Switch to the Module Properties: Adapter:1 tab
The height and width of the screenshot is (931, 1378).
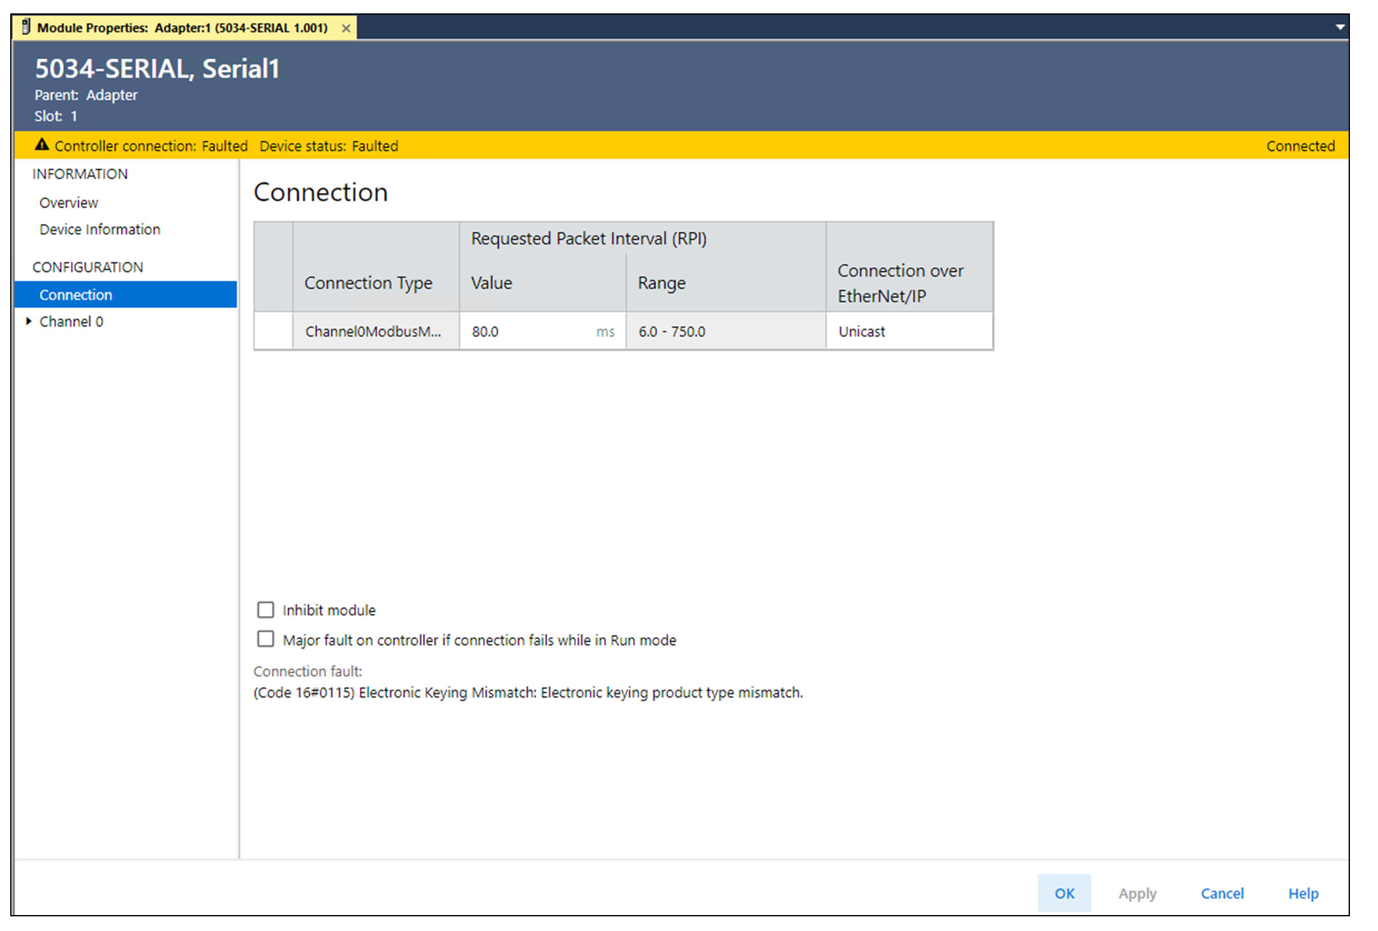click(179, 28)
